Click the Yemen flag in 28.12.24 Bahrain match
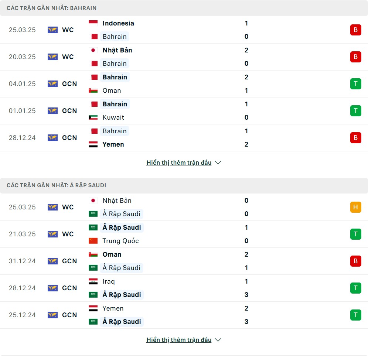Viewport: 368px width, 356px height. pos(93,144)
